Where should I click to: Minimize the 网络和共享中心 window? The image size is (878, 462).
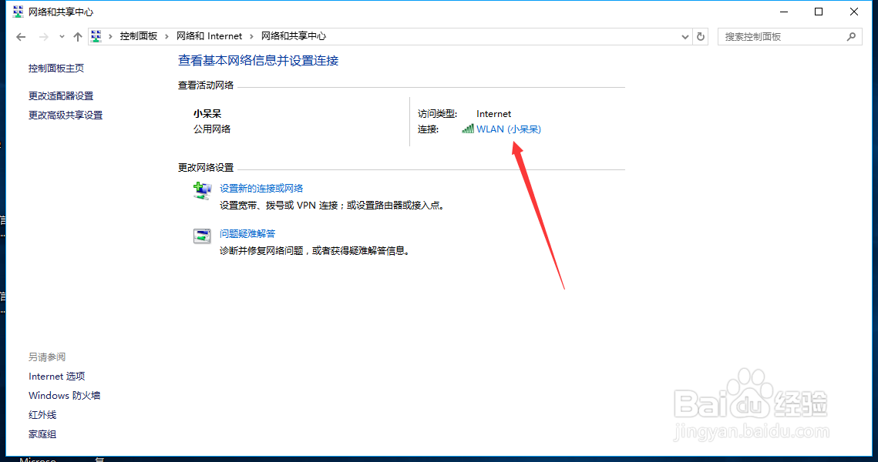784,12
